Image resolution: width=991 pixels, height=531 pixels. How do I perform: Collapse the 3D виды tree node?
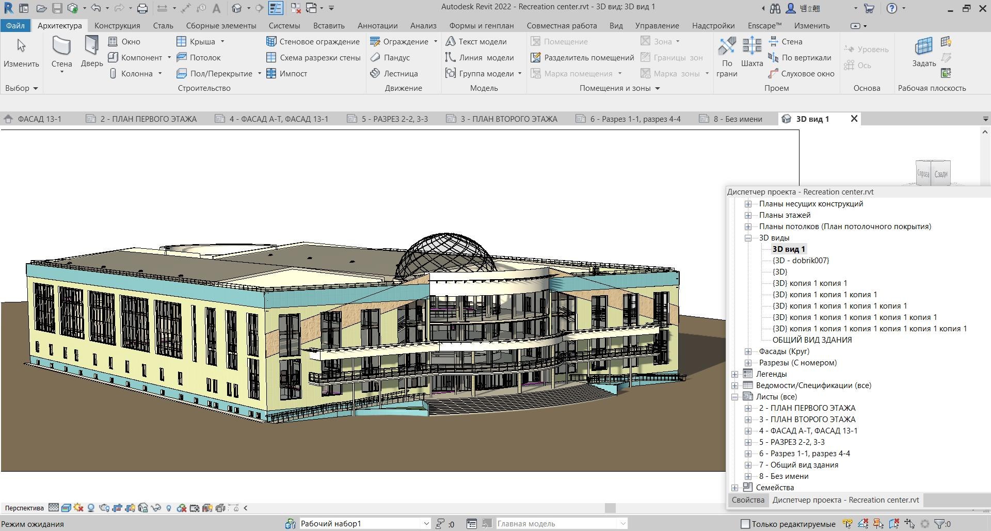[748, 238]
